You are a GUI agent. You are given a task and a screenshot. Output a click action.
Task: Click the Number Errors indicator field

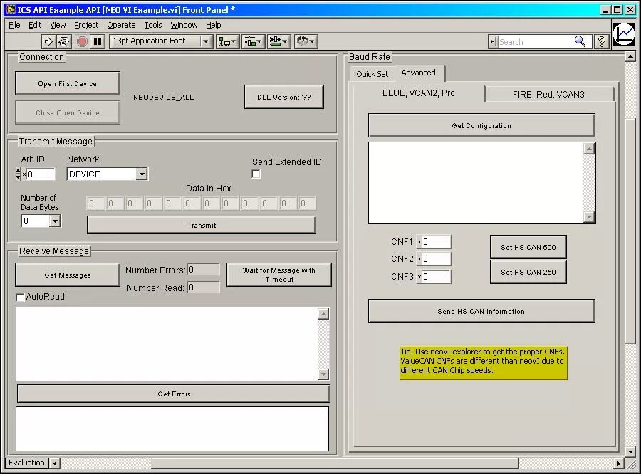click(204, 270)
